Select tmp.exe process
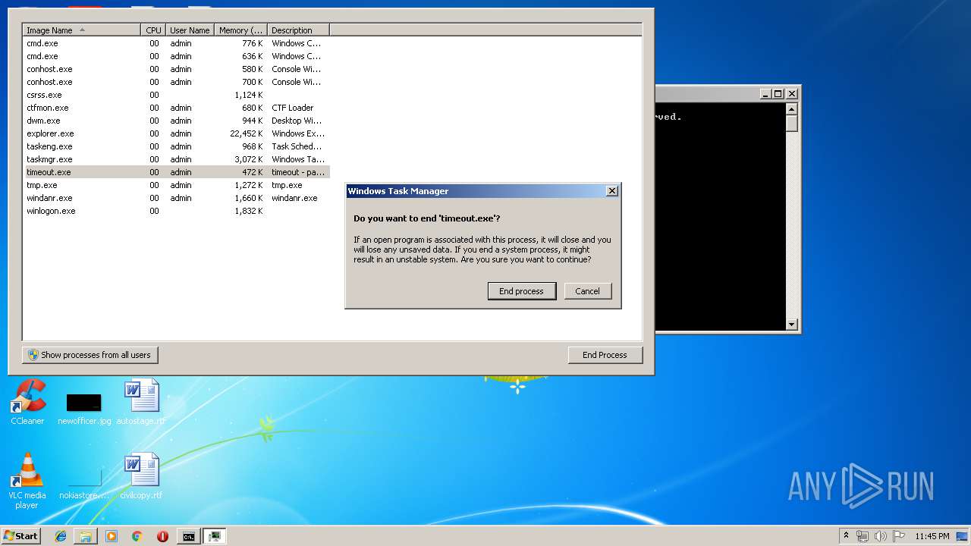This screenshot has width=971, height=546. tap(177, 185)
